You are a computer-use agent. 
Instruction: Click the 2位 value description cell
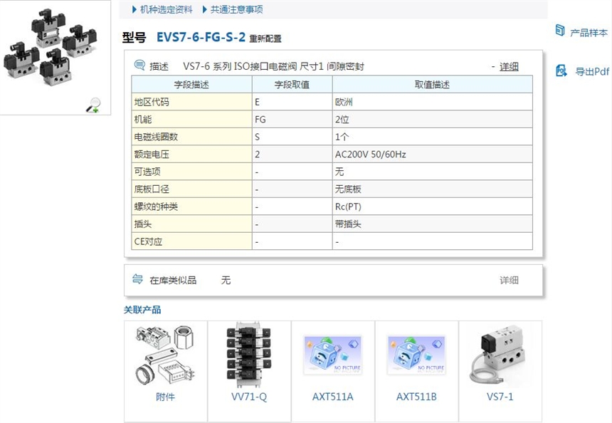pyautogui.click(x=432, y=119)
